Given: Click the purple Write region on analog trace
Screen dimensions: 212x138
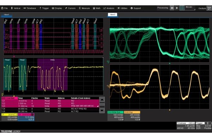Looking at the screenshot, I should (52, 75).
